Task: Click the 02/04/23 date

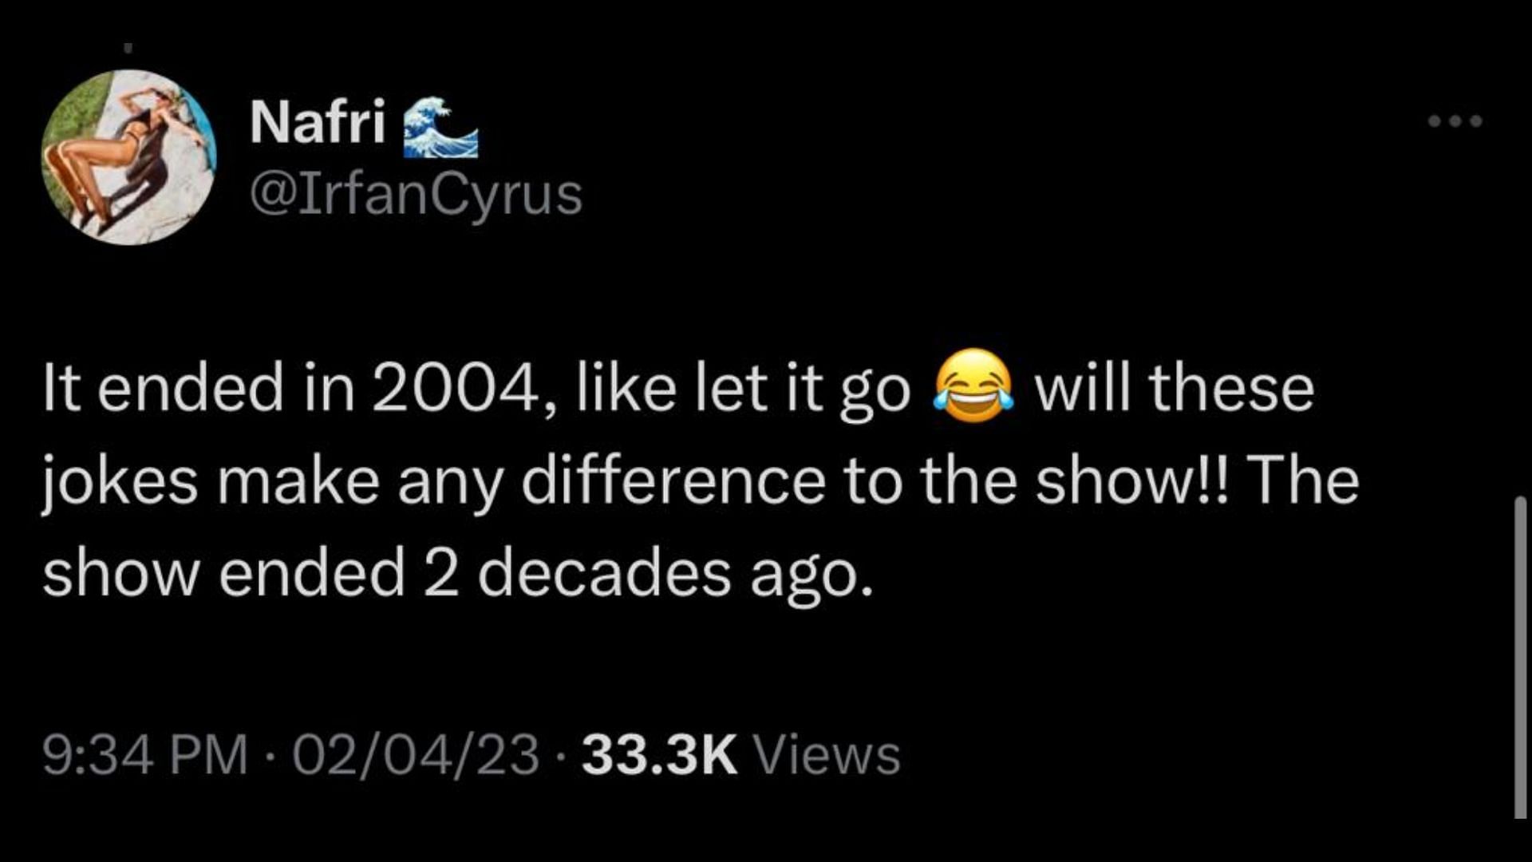Action: [x=416, y=755]
